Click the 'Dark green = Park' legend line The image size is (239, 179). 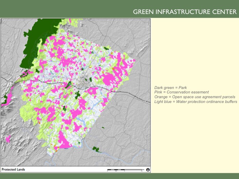170,88
